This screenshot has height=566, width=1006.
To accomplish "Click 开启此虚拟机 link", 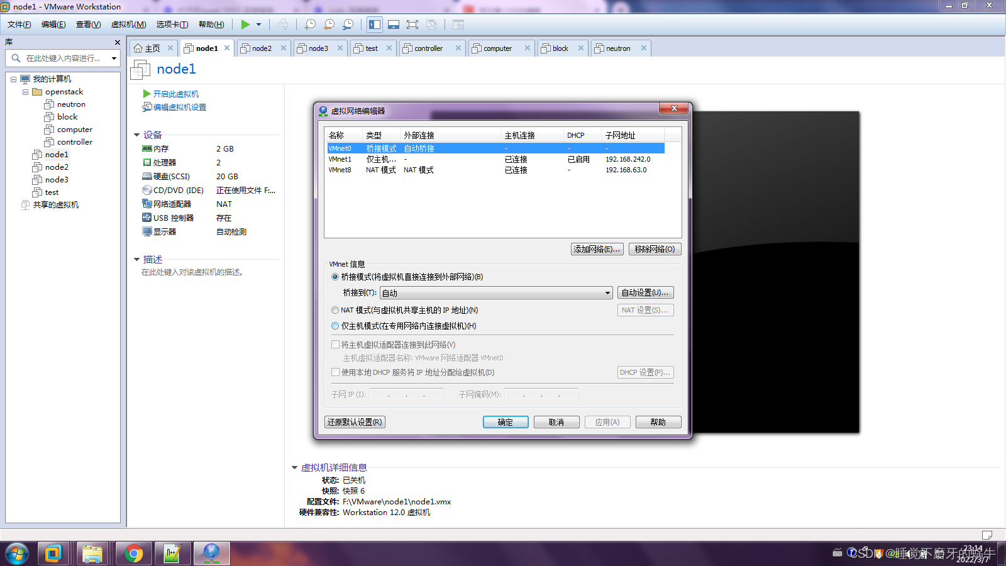I will pos(175,94).
